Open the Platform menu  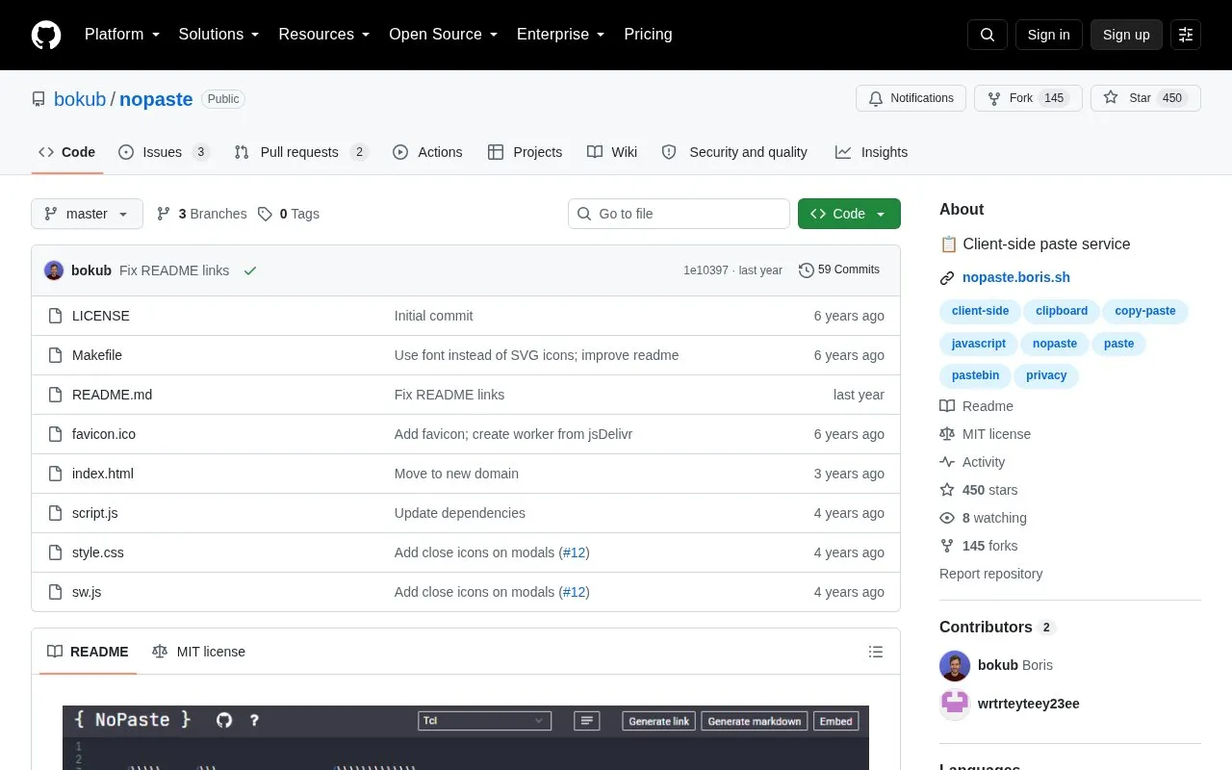click(122, 35)
